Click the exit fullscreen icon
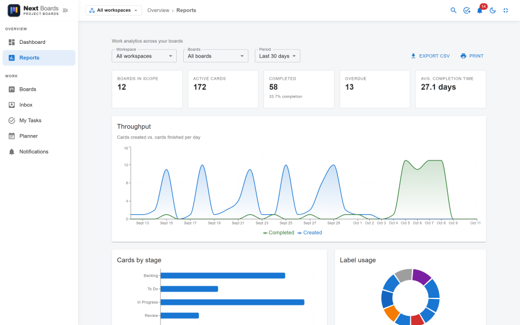The image size is (520, 325). pos(506,10)
